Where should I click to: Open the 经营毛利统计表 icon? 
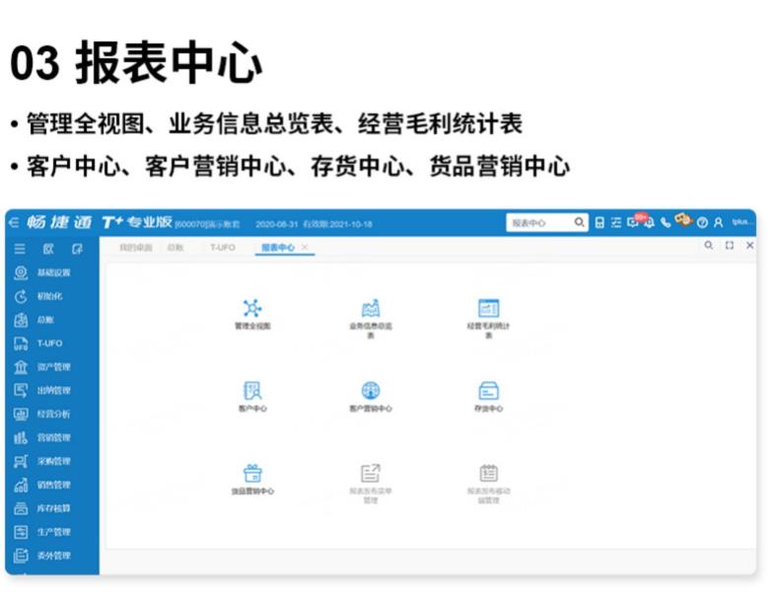pyautogui.click(x=488, y=308)
